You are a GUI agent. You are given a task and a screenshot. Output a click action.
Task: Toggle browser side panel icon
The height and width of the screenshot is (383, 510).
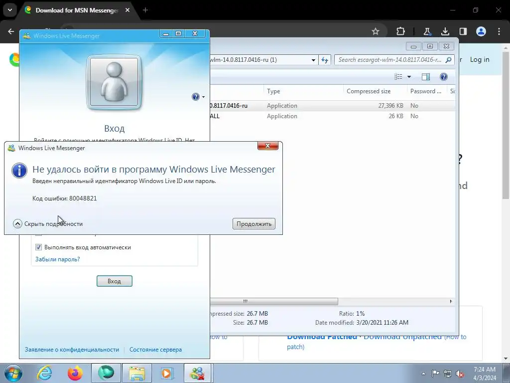click(463, 31)
